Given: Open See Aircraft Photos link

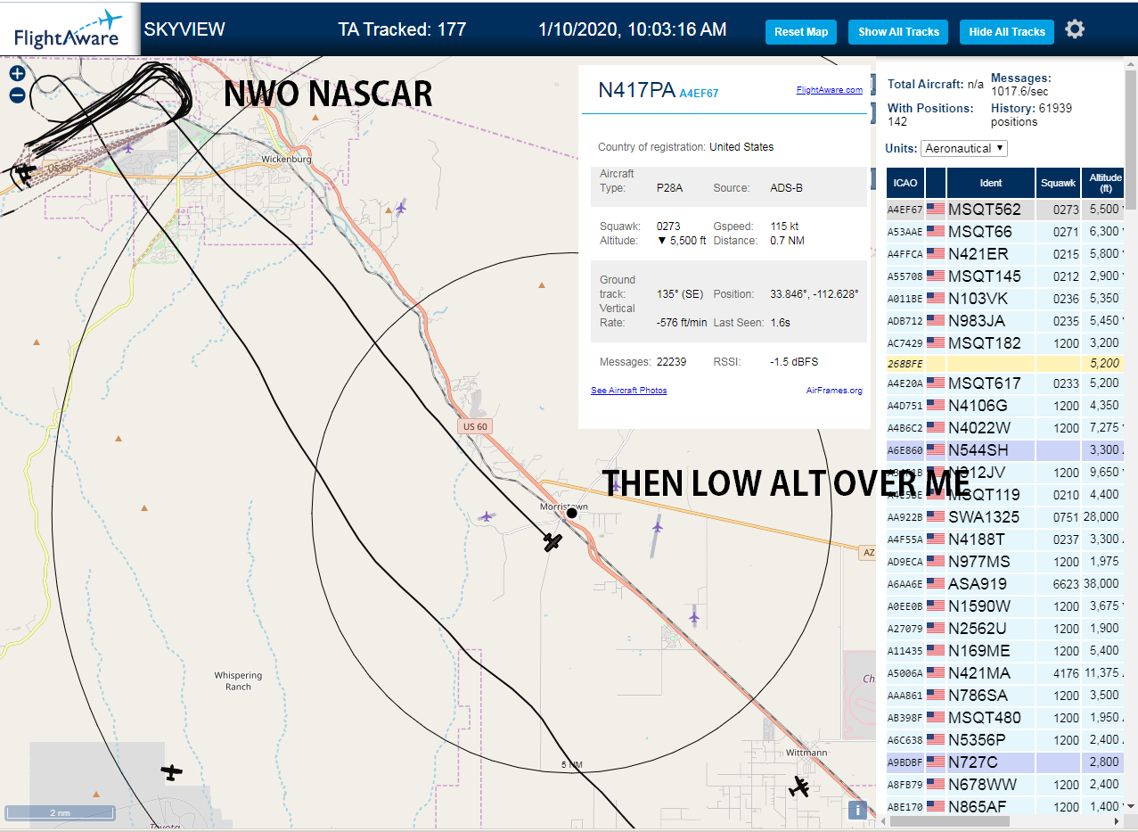Looking at the screenshot, I should pyautogui.click(x=628, y=391).
